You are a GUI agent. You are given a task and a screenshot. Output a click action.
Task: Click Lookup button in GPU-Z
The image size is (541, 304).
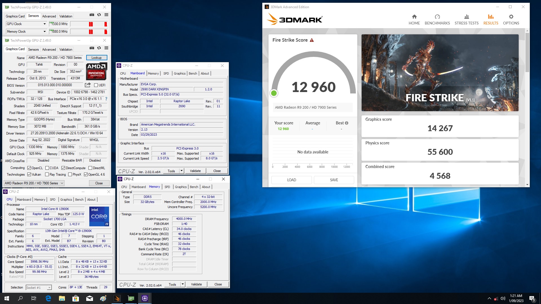(x=97, y=58)
